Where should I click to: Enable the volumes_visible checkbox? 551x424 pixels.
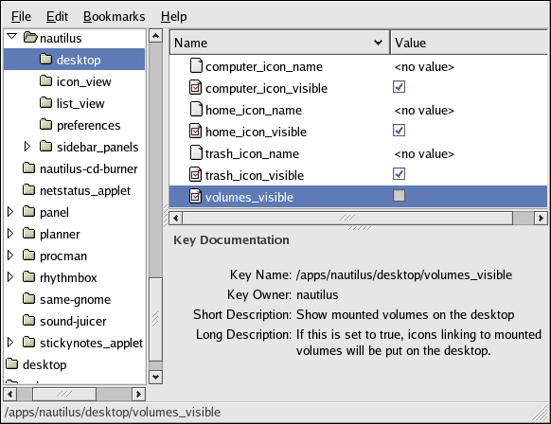coord(399,196)
